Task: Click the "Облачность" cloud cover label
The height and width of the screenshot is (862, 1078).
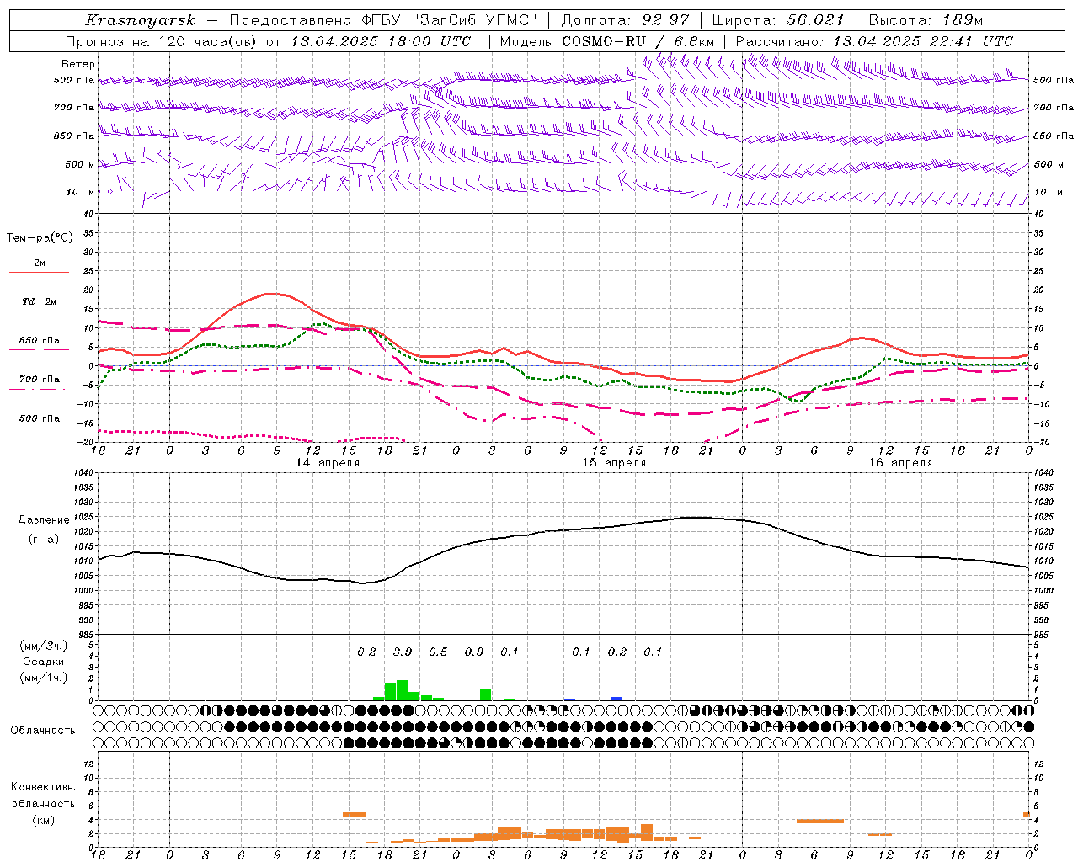Action: (x=43, y=731)
